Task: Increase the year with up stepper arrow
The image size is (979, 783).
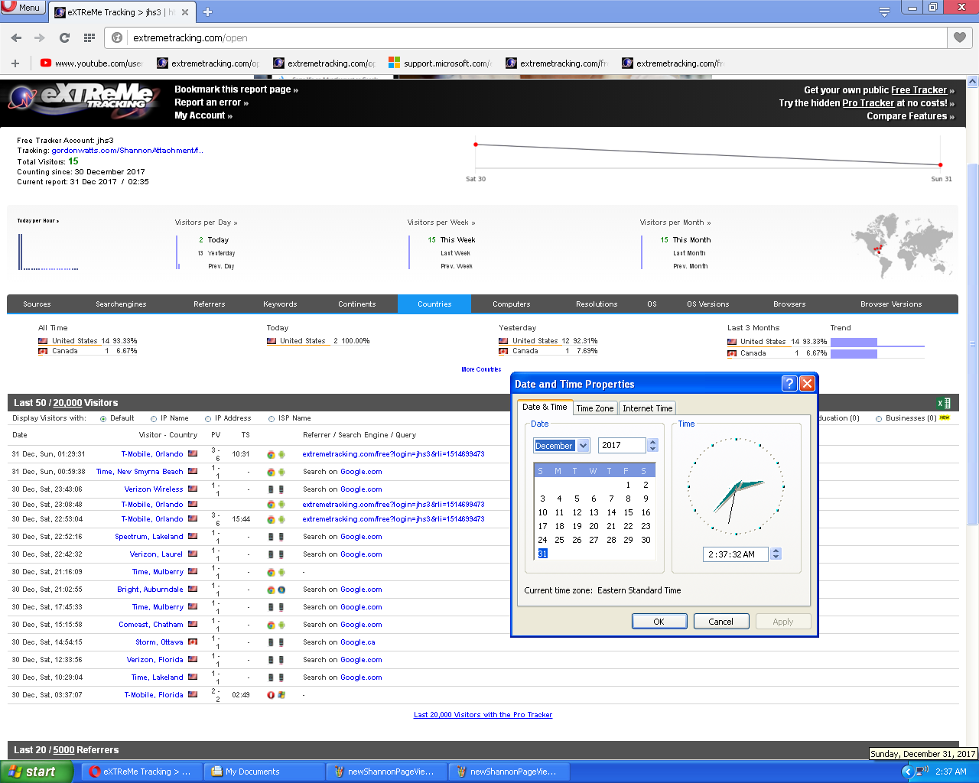Action: point(652,442)
